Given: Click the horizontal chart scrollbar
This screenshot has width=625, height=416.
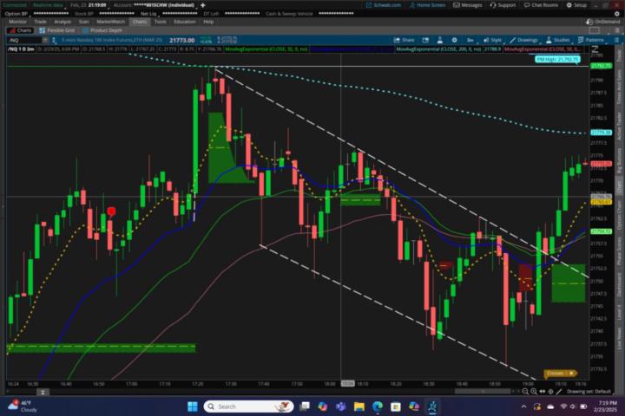Looking at the screenshot, I should tap(483, 392).
